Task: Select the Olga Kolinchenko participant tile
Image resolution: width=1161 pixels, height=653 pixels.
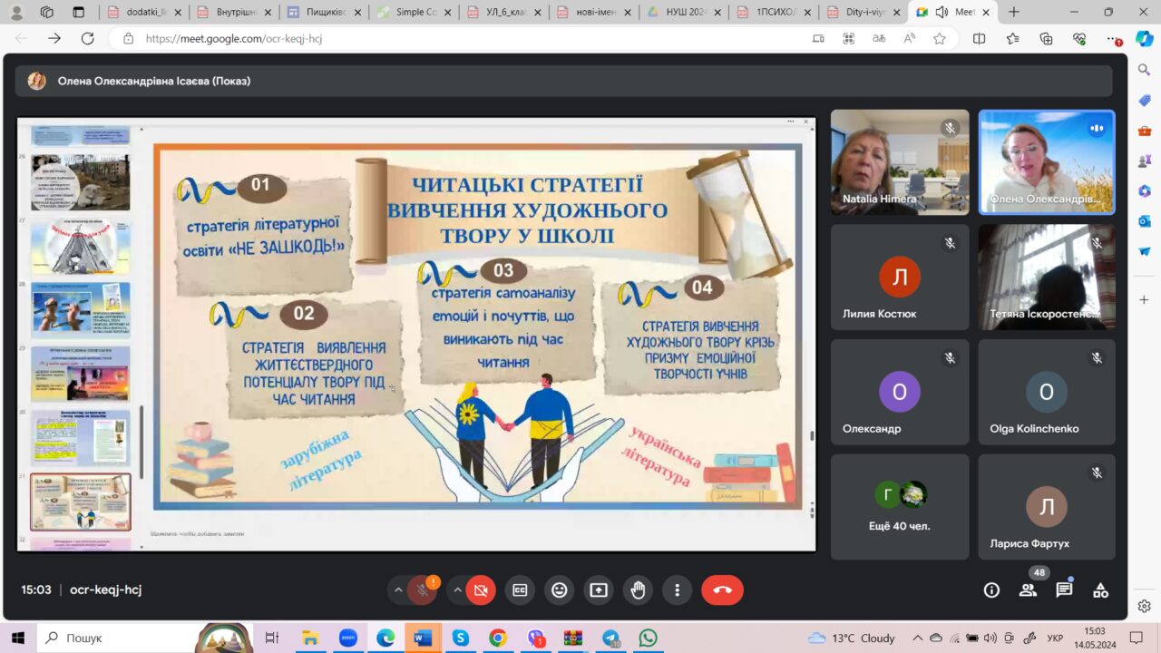Action: [1047, 392]
